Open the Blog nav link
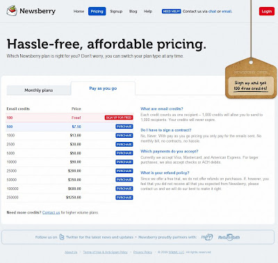278x263 pixels. click(x=133, y=11)
